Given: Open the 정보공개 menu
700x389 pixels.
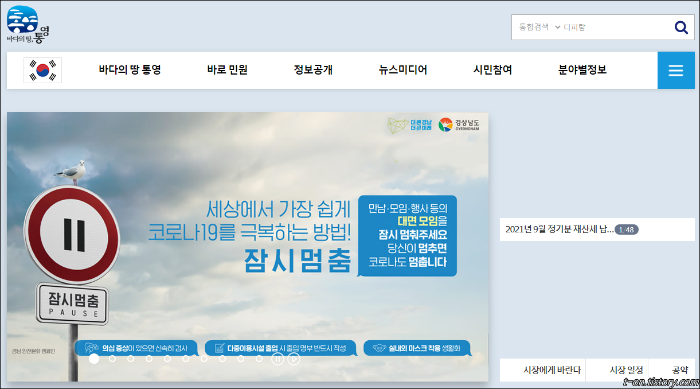Looking at the screenshot, I should point(313,70).
